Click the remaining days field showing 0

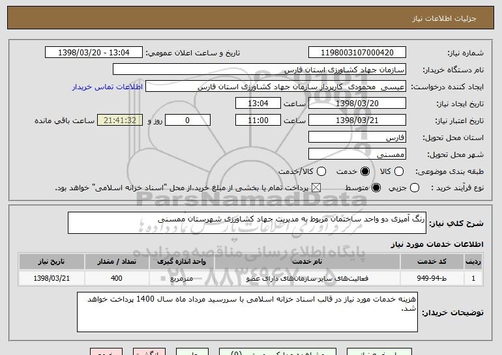coord(188,121)
